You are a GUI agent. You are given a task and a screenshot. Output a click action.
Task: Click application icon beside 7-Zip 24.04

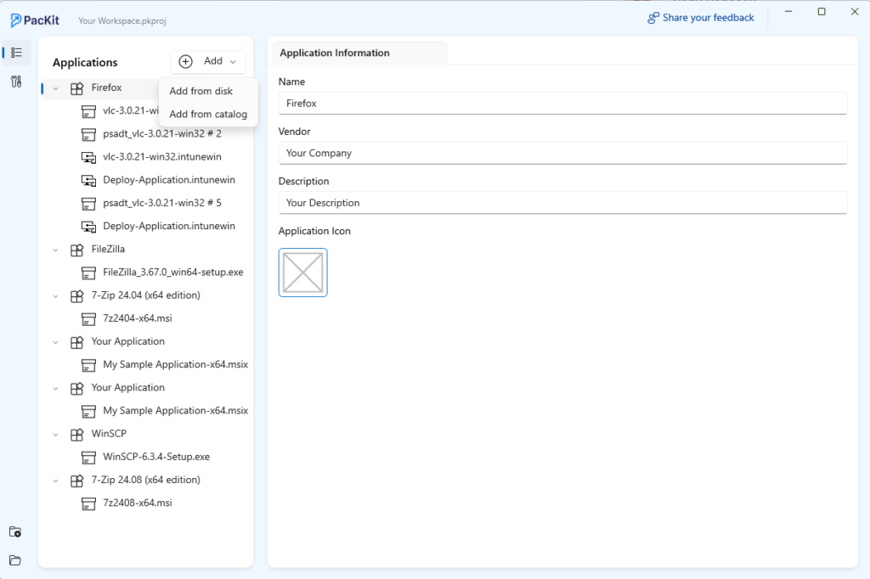pos(77,296)
